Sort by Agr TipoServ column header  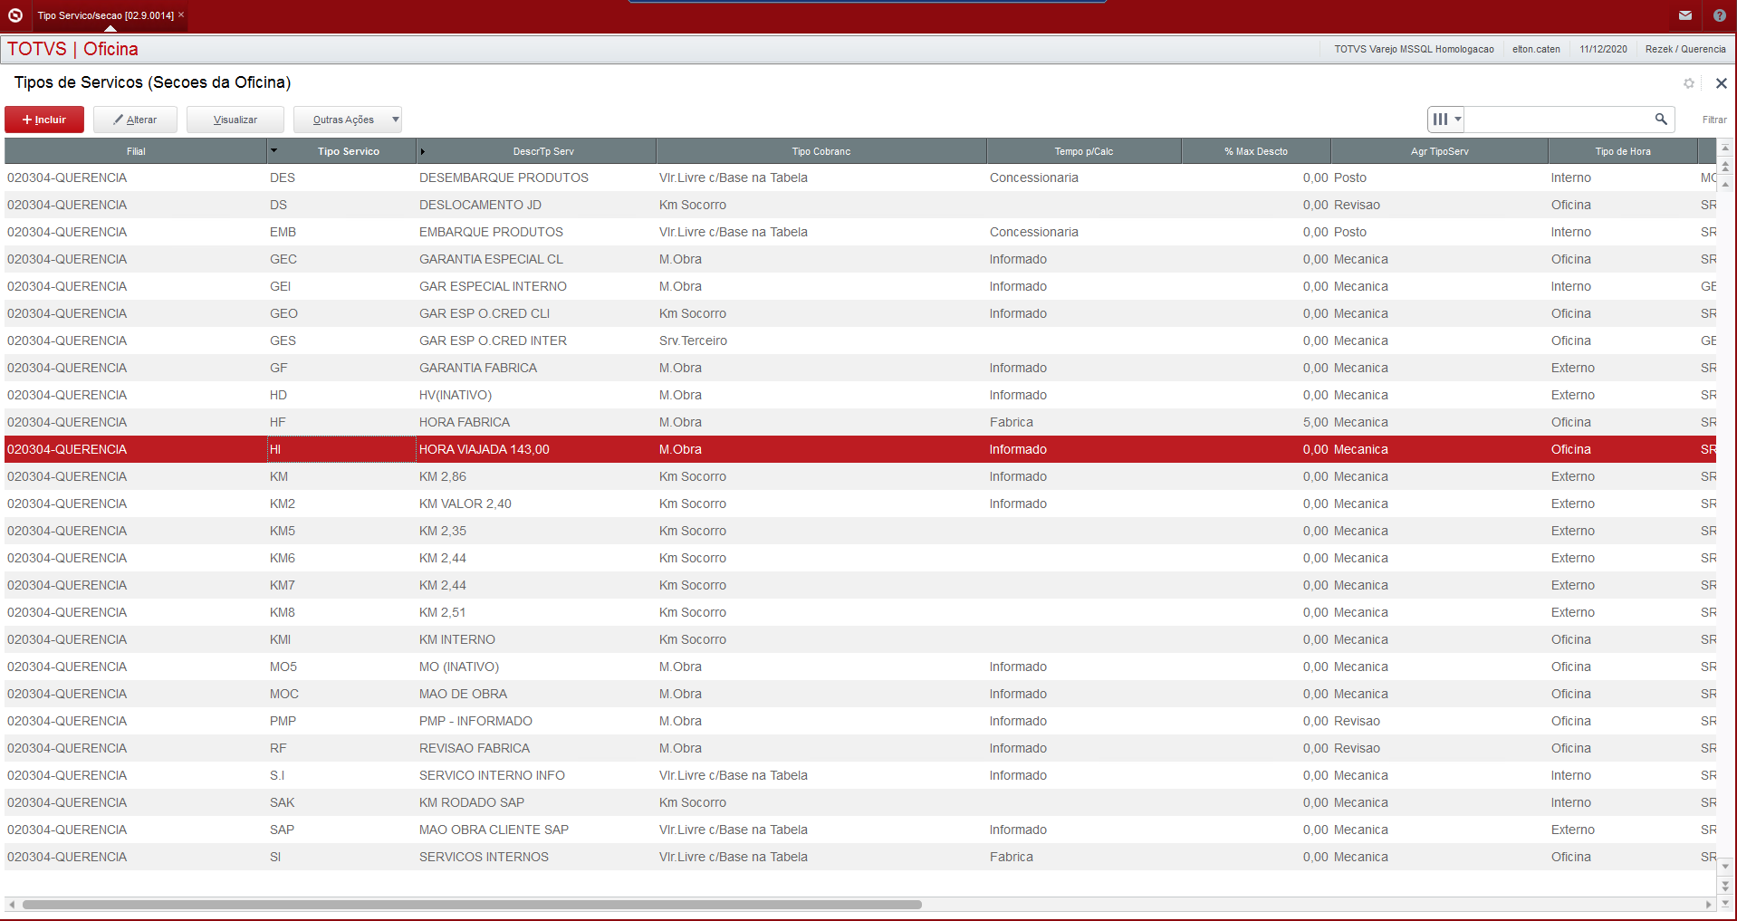[1440, 151]
